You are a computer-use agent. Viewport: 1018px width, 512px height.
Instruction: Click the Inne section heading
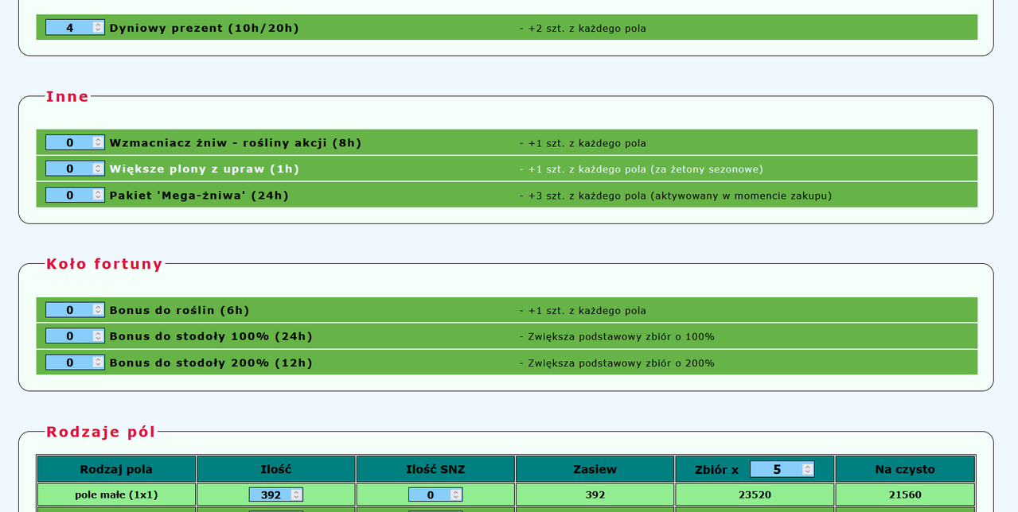[x=68, y=96]
